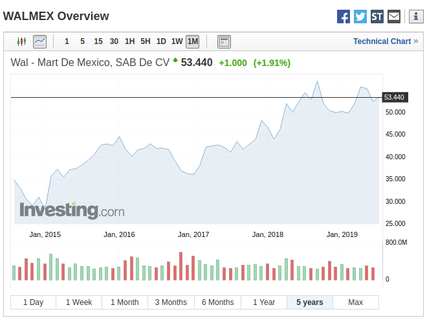The height and width of the screenshot is (327, 427).
Task: Choose the 1M interval
Action: (x=193, y=41)
